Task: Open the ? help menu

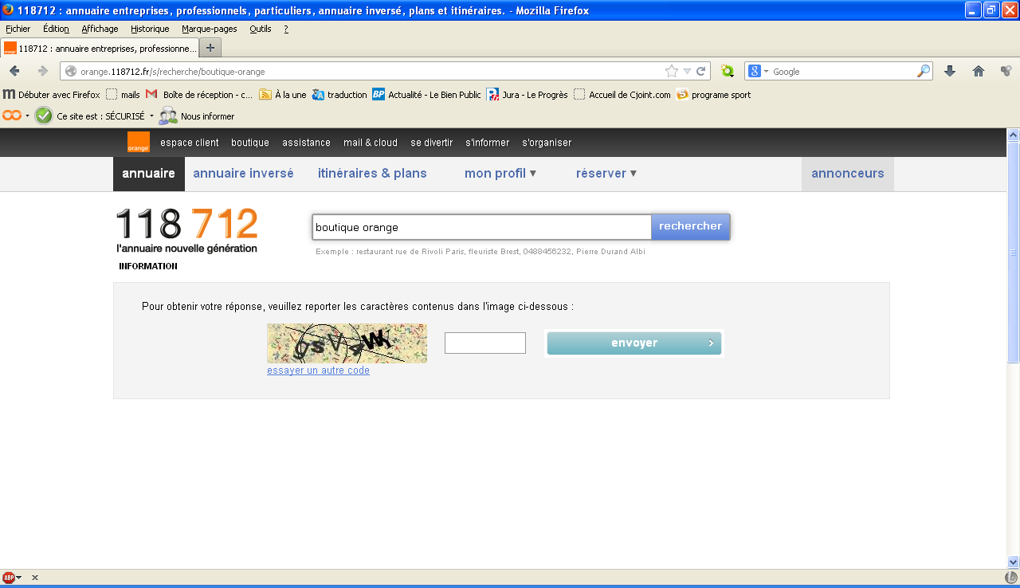Action: pyautogui.click(x=286, y=29)
